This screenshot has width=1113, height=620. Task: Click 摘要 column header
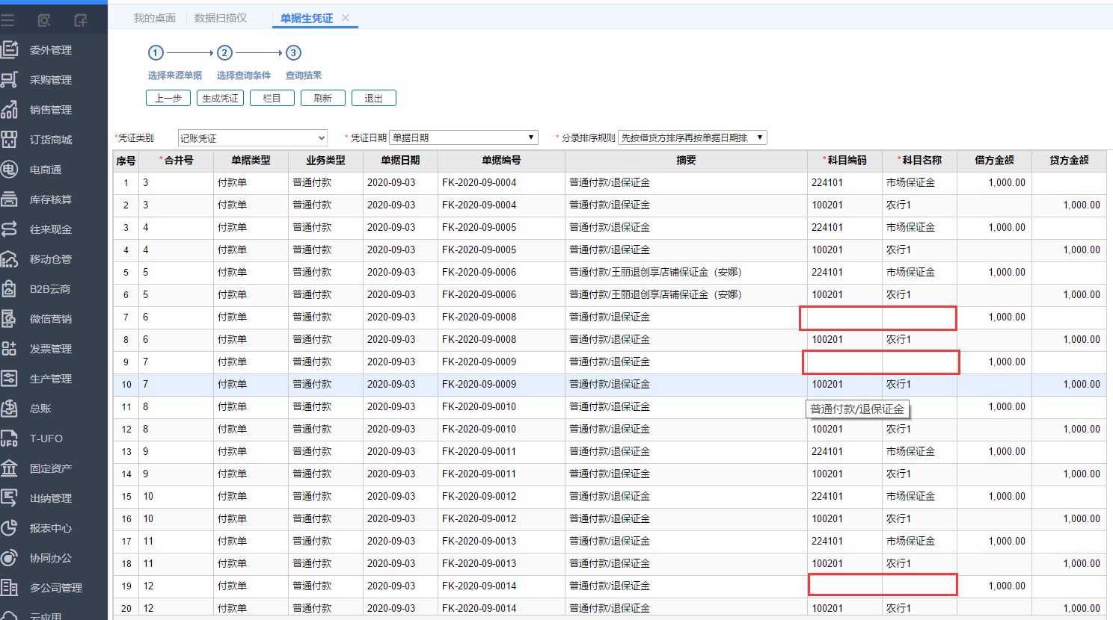[x=686, y=161]
